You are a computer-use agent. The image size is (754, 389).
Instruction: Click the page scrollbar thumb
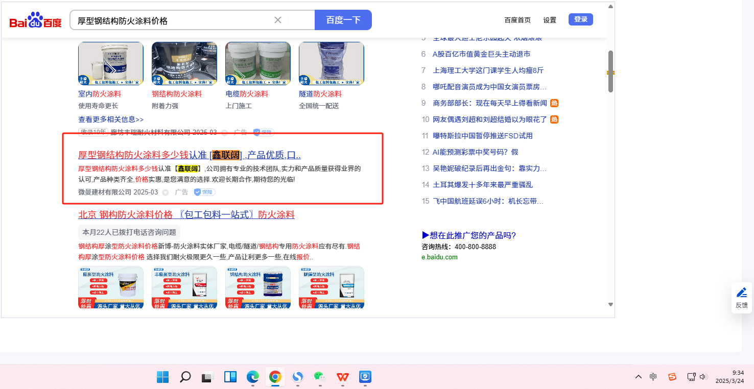point(610,71)
